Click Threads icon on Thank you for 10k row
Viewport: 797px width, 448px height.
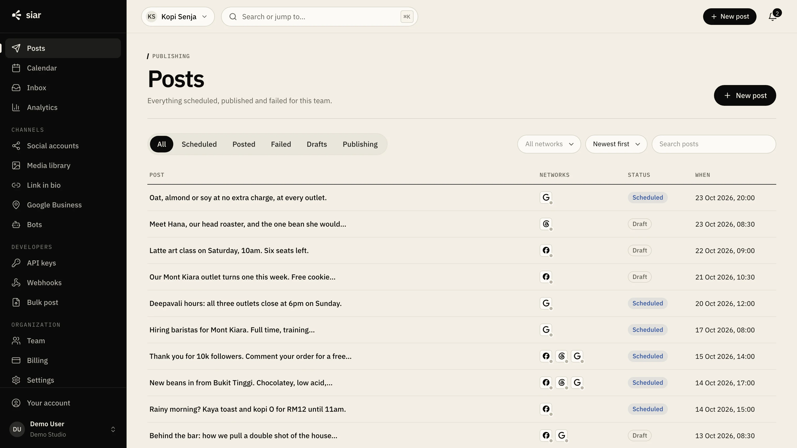(x=561, y=356)
